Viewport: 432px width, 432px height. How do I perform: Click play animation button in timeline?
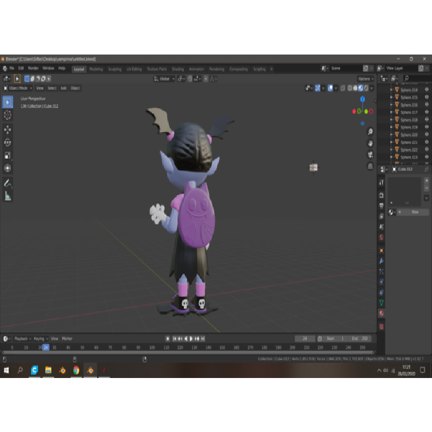point(191,339)
